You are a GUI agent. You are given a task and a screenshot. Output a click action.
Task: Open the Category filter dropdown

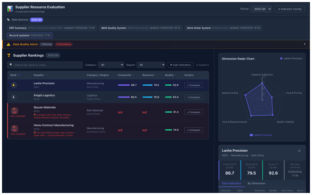click(x=111, y=65)
